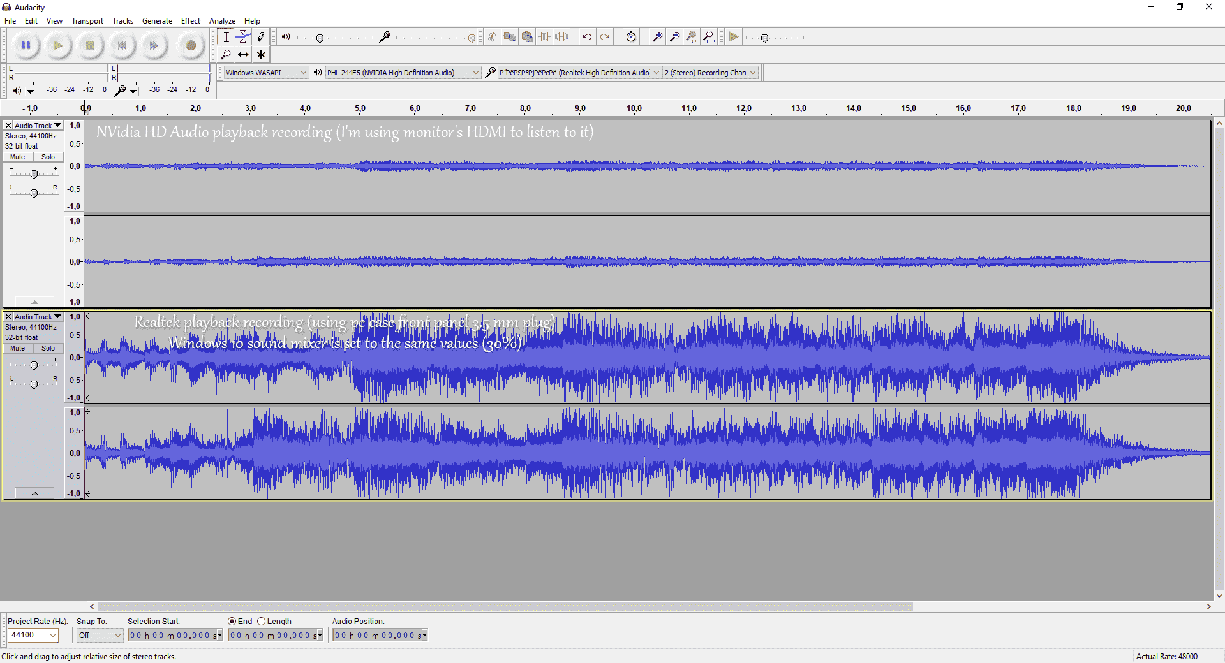Image resolution: width=1225 pixels, height=663 pixels.
Task: Open the File menu
Action: point(10,21)
